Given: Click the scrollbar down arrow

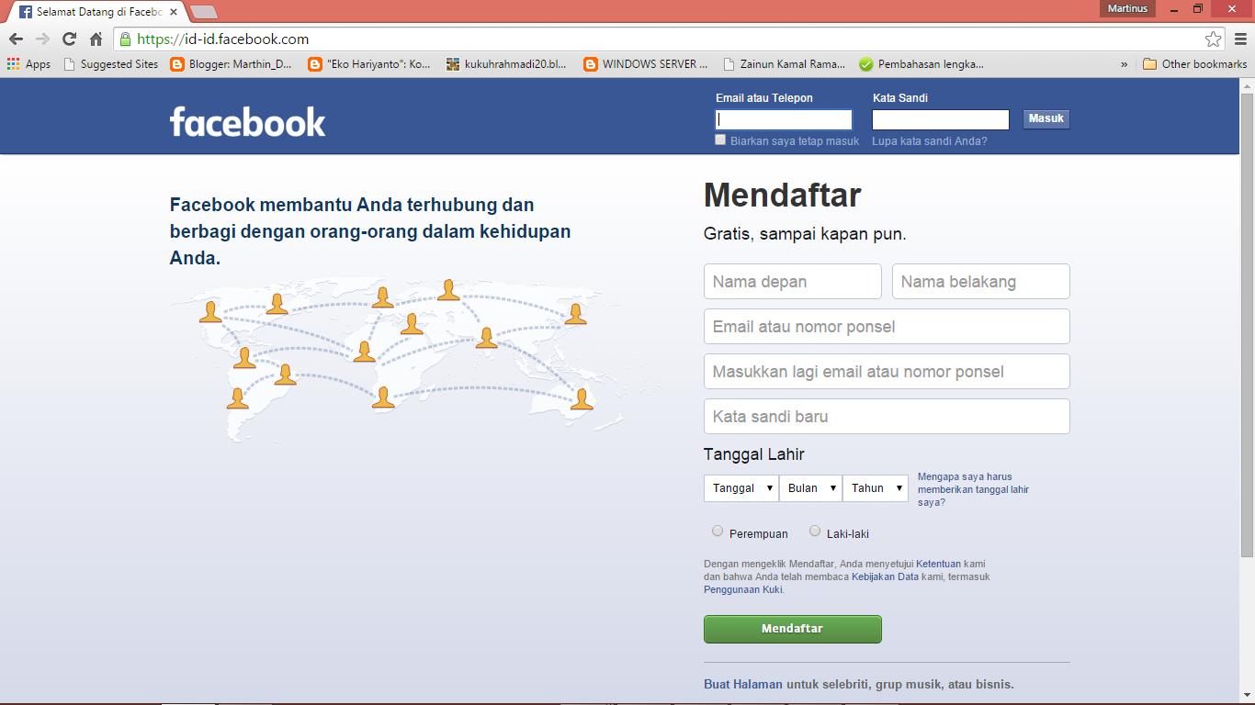Looking at the screenshot, I should [x=1247, y=696].
